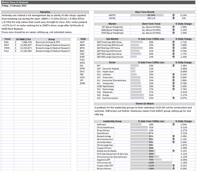Select the OTRK cell in Stalk list
Screen dimensions: 197x171
[x=83, y=69]
